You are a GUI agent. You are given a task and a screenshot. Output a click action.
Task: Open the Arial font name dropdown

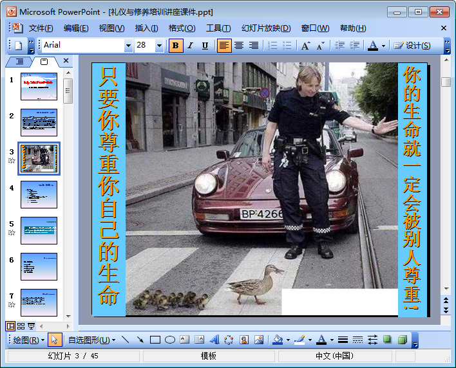point(128,46)
